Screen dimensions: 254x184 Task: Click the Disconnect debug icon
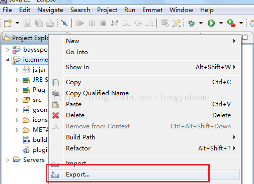[x=115, y=23]
